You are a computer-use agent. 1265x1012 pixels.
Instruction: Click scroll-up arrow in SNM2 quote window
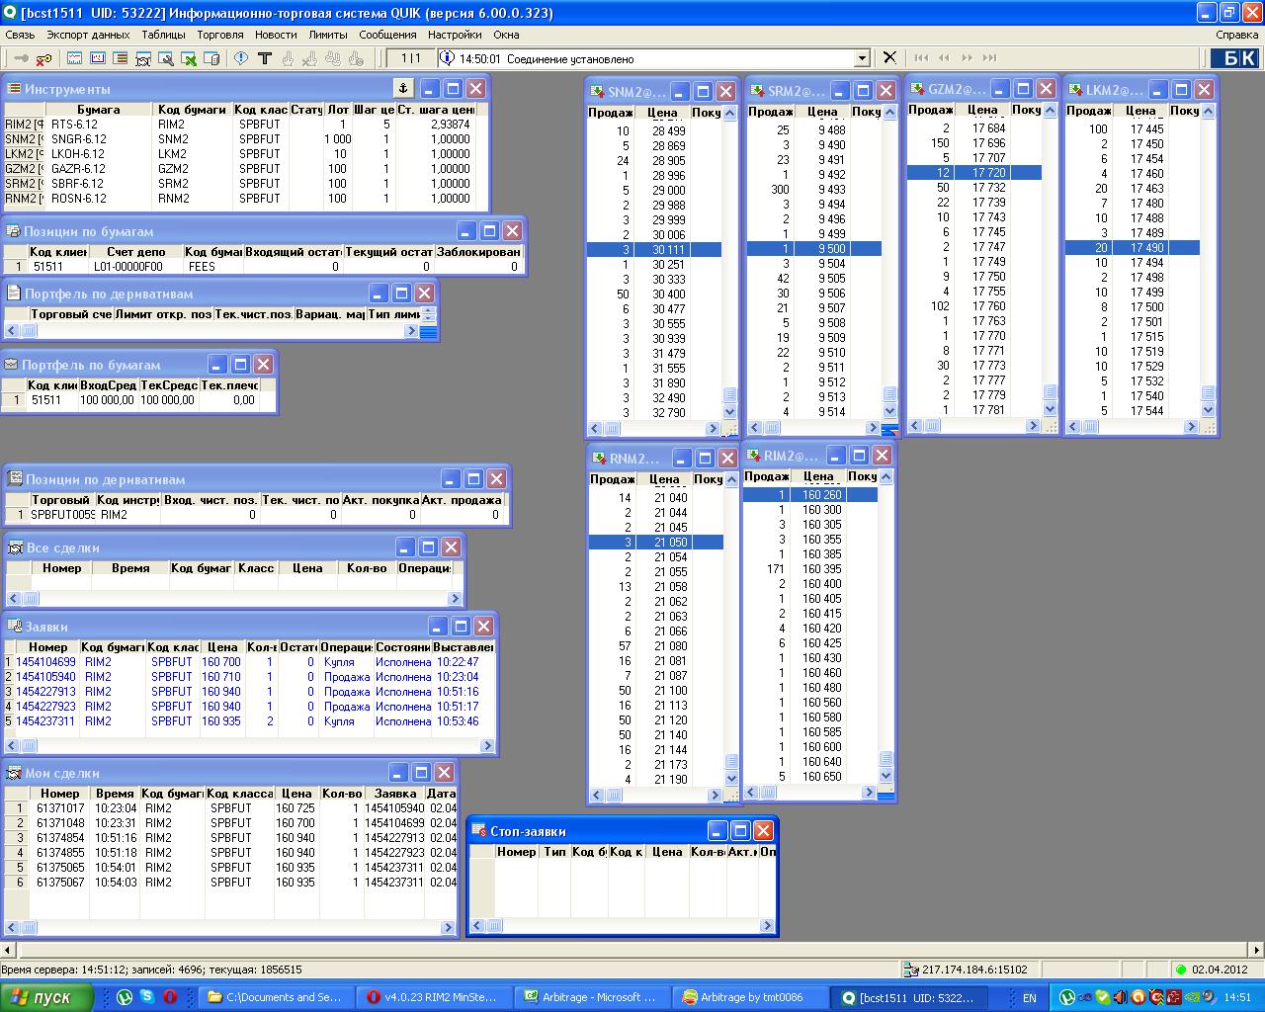coord(730,114)
